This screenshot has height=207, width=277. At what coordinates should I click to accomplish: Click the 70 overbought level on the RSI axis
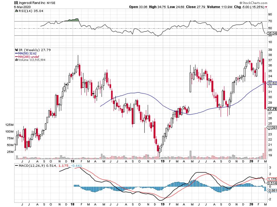[270, 21]
